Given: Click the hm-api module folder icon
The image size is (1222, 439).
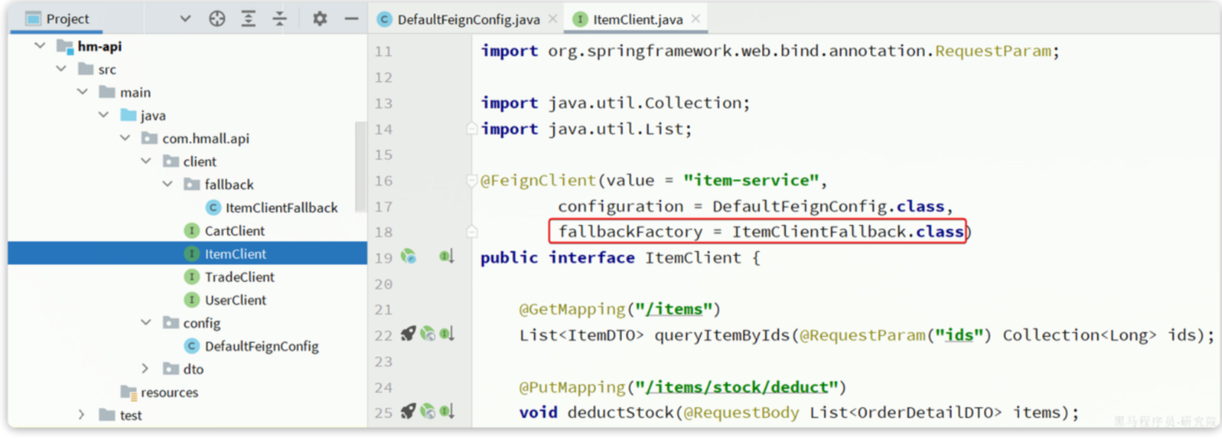Looking at the screenshot, I should coord(64,46).
